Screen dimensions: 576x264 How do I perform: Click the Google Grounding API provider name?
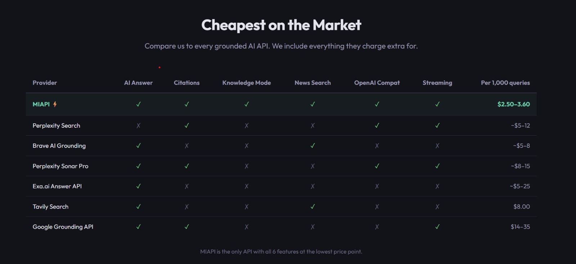[63, 227]
